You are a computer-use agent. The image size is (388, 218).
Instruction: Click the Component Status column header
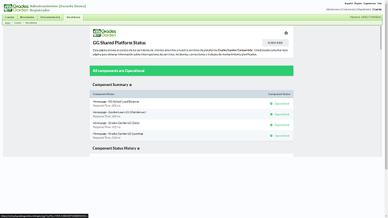coord(279,94)
